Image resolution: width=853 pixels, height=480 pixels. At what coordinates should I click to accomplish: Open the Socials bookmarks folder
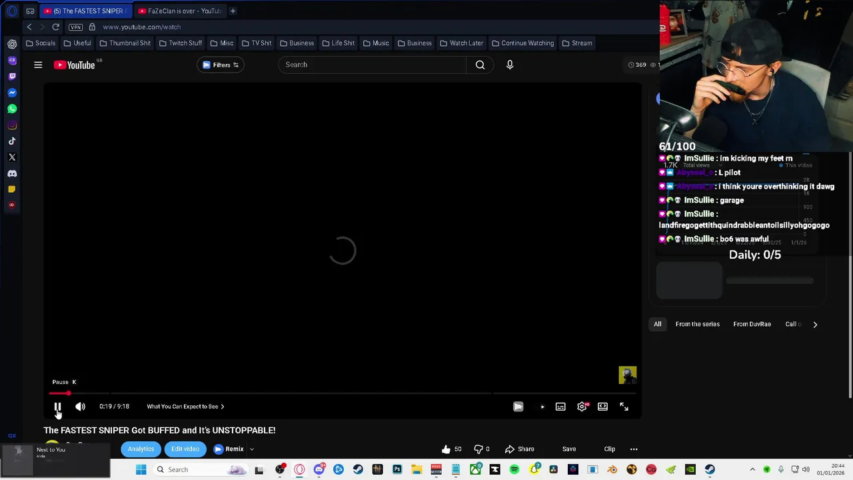(41, 43)
